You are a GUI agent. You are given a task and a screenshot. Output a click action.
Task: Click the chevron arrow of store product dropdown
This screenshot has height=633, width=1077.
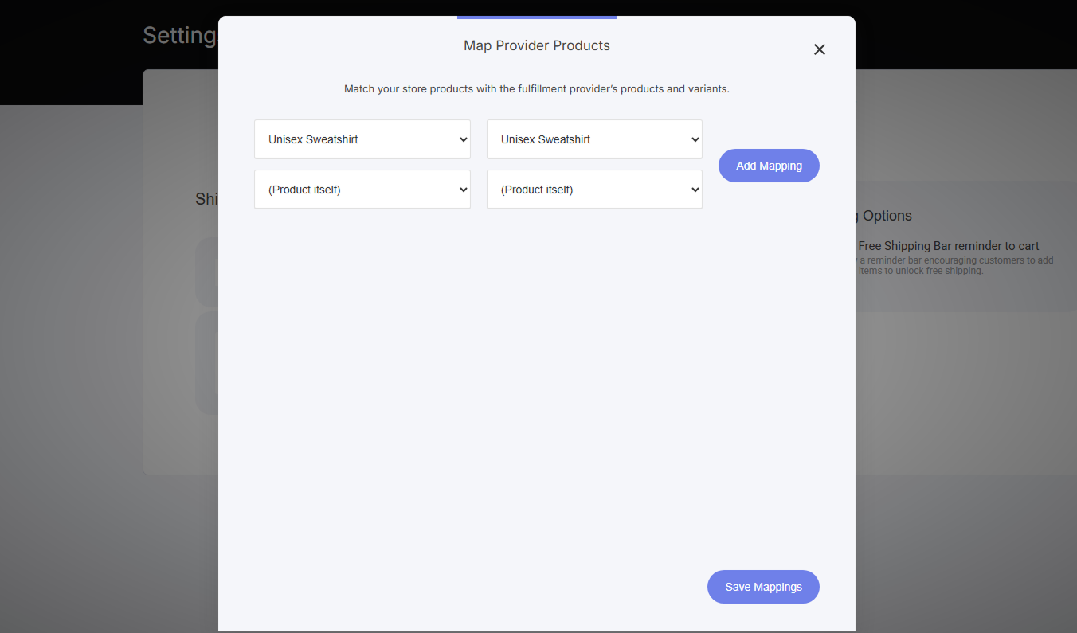coord(464,139)
